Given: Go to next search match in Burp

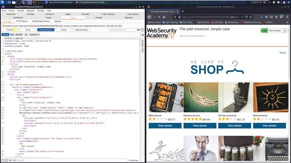Looking at the screenshot, I should pyautogui.click(x=14, y=160).
